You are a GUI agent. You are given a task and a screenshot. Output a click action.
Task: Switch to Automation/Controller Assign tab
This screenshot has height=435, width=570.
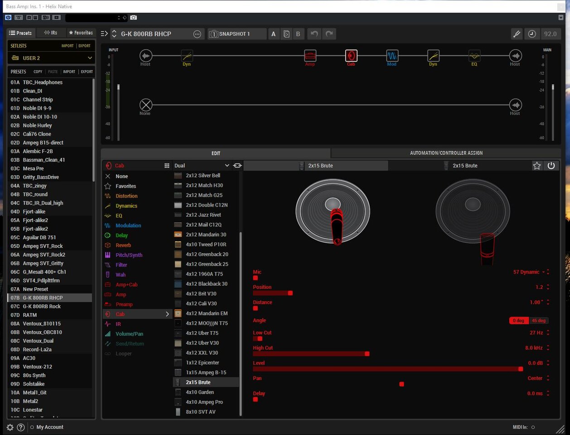(x=446, y=153)
